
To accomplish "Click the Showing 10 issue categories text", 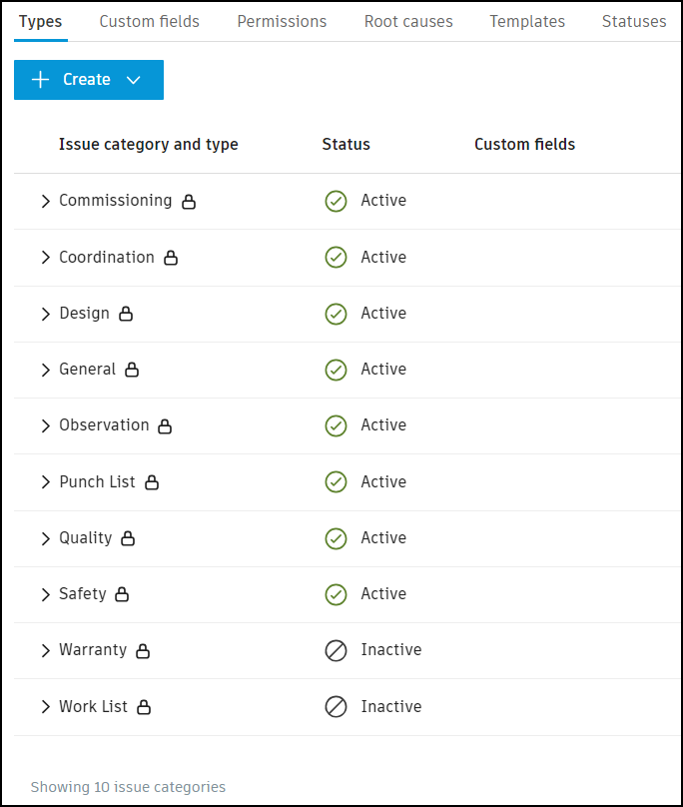I will click(x=128, y=787).
